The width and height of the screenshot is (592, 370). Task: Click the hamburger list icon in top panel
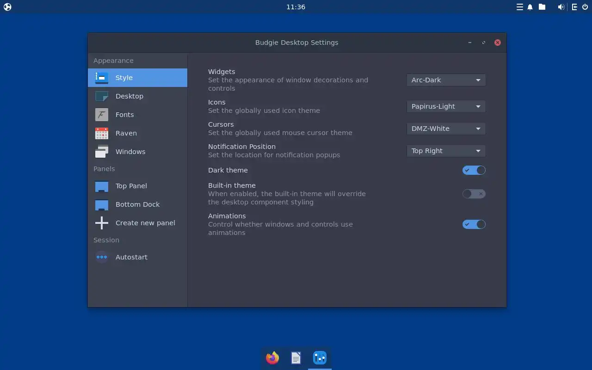pos(520,7)
